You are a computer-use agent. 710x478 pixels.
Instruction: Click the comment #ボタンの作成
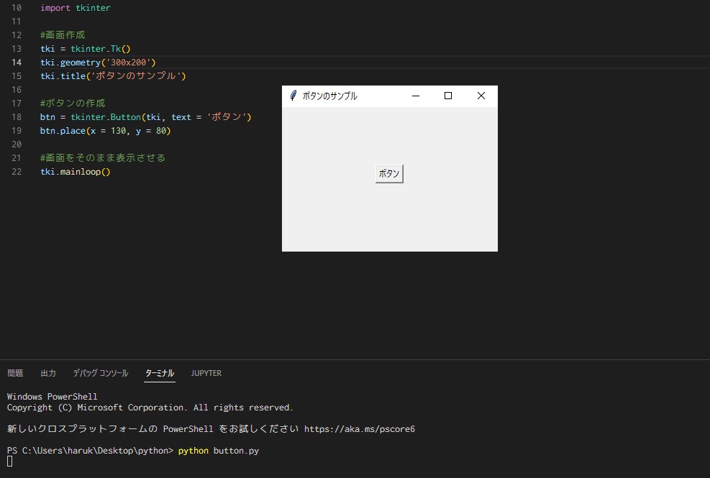click(x=73, y=104)
